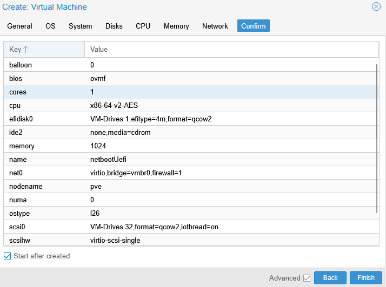
Task: Open the Network tab
Action: [215, 26]
